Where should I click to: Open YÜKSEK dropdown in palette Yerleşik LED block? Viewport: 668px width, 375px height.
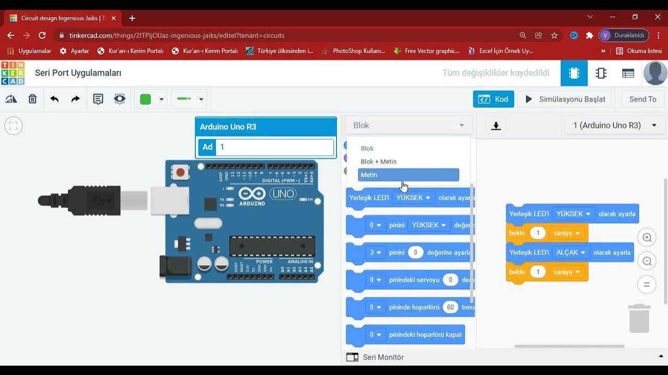click(x=413, y=198)
